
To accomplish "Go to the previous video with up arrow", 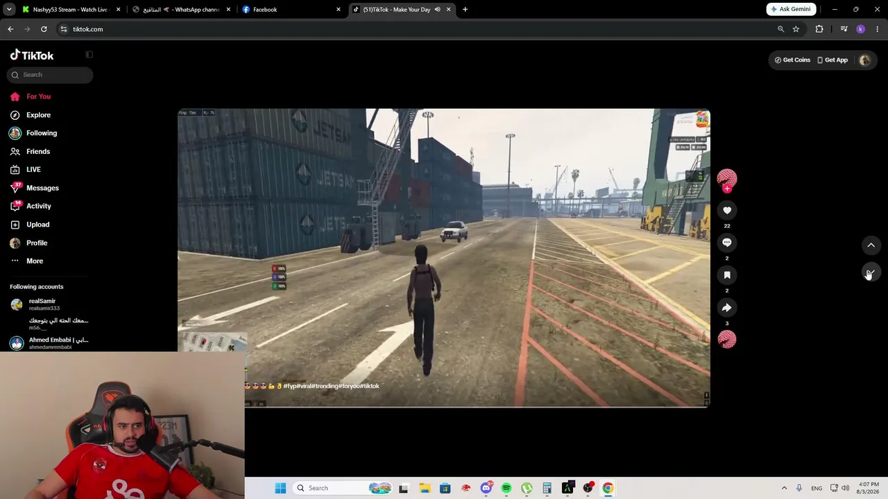I will click(x=871, y=245).
